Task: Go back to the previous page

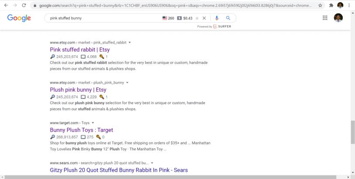Action: point(6,5)
